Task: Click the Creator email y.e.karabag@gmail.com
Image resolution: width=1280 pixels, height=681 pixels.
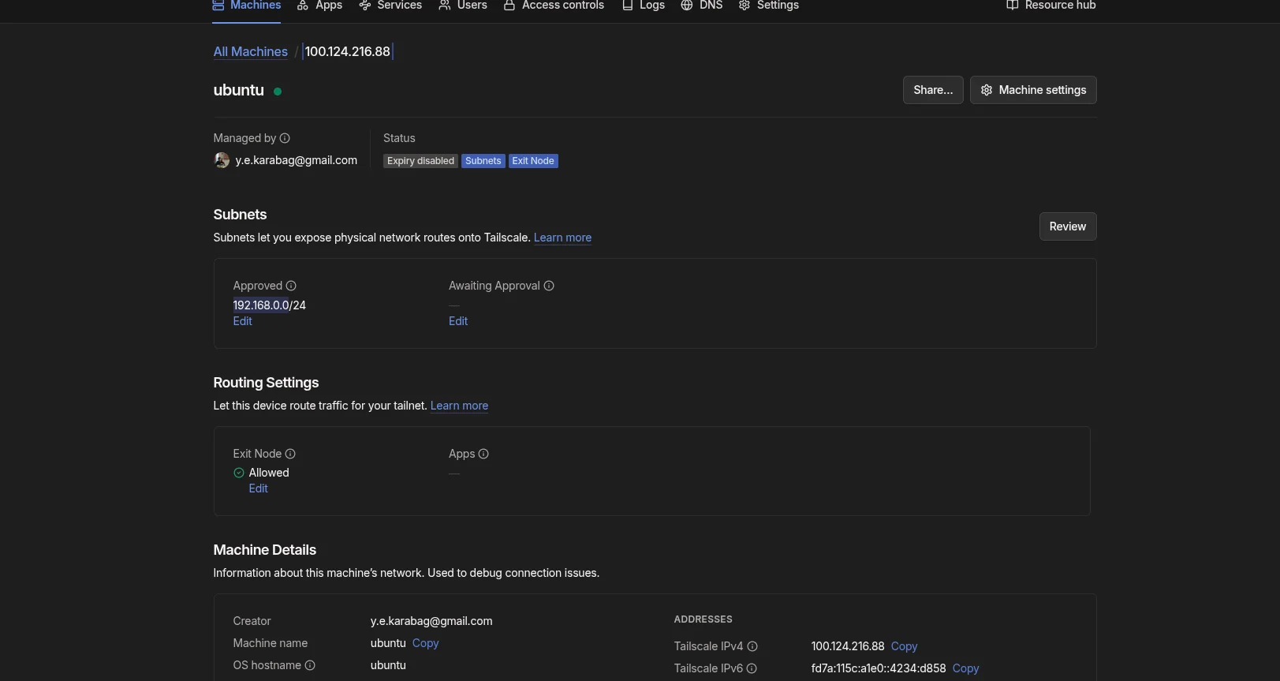Action: click(431, 621)
